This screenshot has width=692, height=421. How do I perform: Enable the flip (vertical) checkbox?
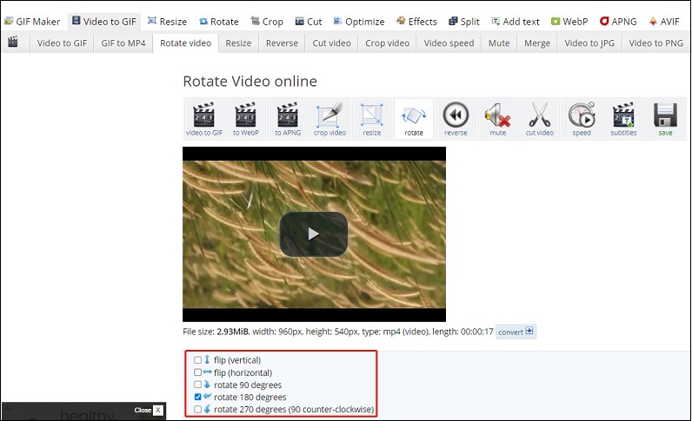tap(198, 359)
